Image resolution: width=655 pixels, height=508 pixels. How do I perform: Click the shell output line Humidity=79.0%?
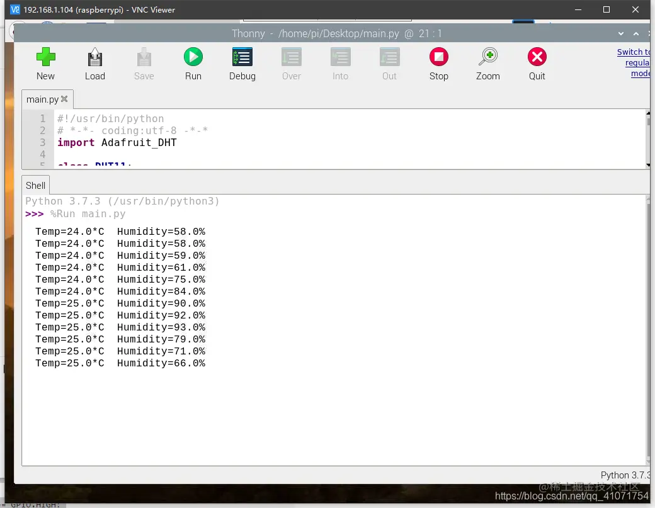tap(120, 339)
